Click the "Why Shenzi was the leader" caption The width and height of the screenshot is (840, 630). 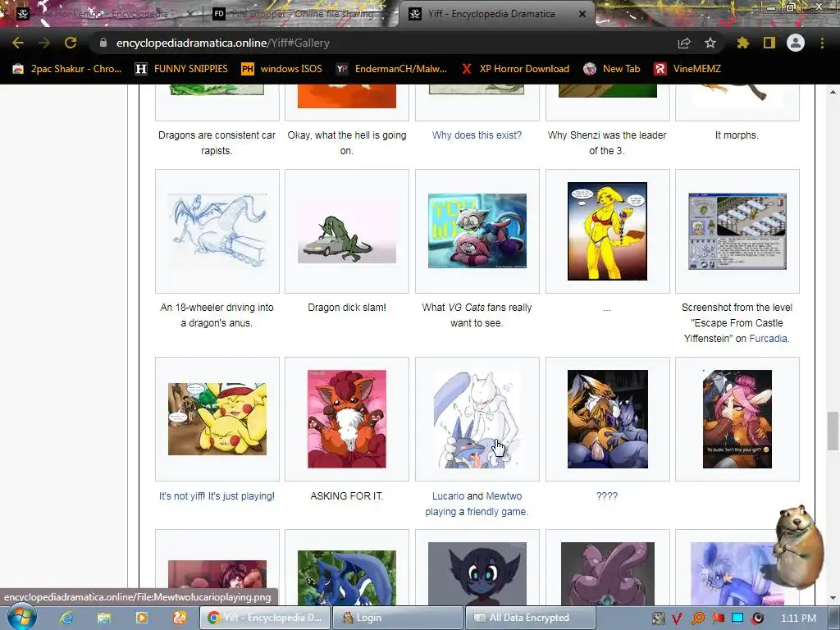[x=607, y=143]
